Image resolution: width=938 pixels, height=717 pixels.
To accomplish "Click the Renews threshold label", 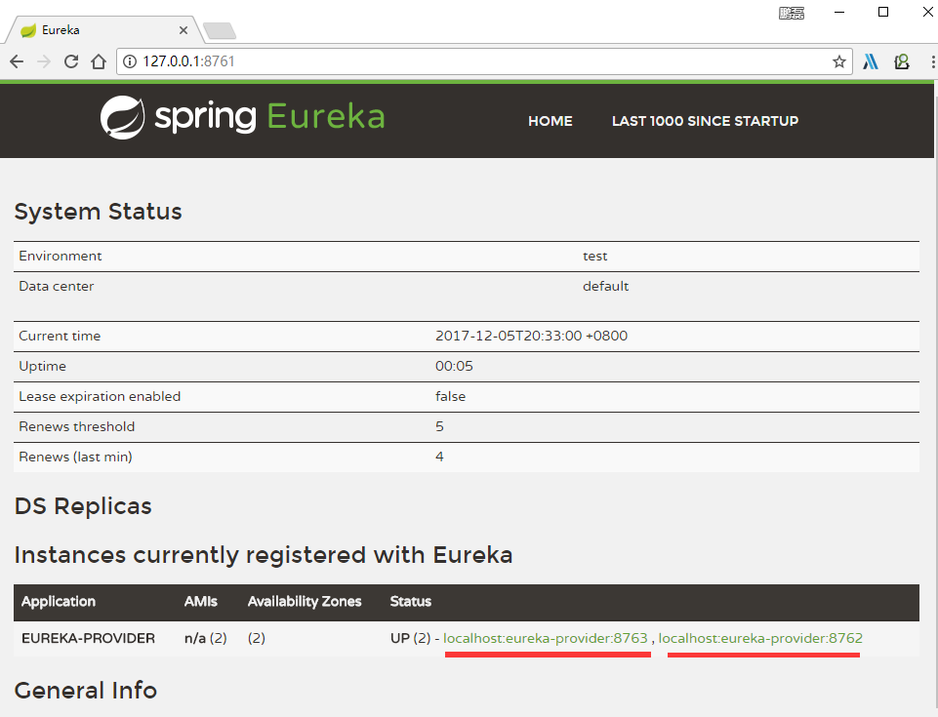I will (x=76, y=426).
